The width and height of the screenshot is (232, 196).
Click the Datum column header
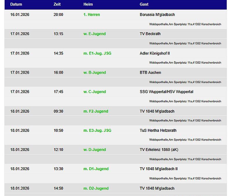[x=16, y=4]
